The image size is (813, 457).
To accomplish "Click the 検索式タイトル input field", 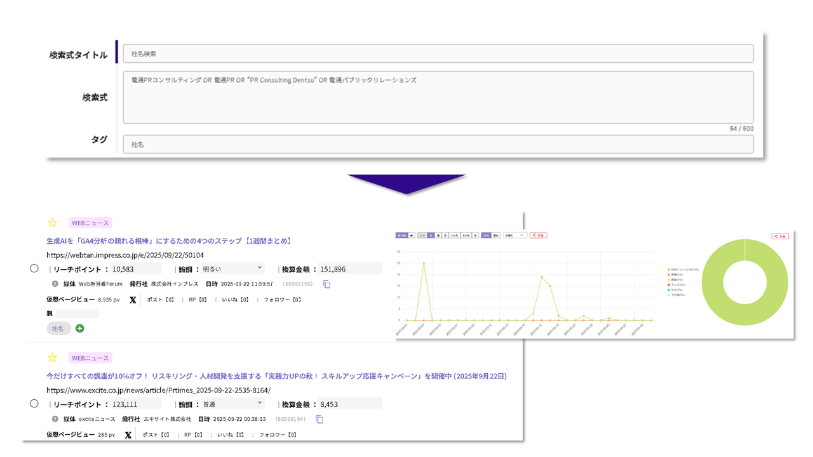I will click(438, 54).
